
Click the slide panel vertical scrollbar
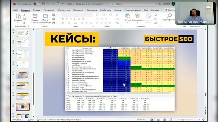point(33,88)
